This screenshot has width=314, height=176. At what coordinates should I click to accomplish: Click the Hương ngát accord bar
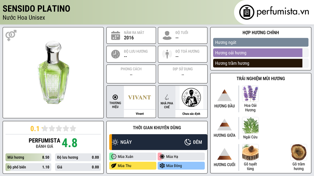261,42
